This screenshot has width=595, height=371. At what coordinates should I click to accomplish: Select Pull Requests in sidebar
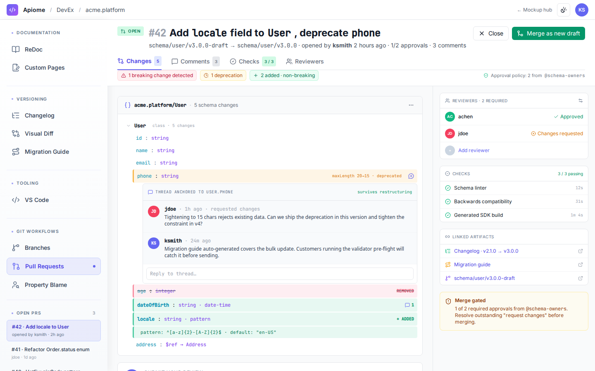(x=54, y=266)
